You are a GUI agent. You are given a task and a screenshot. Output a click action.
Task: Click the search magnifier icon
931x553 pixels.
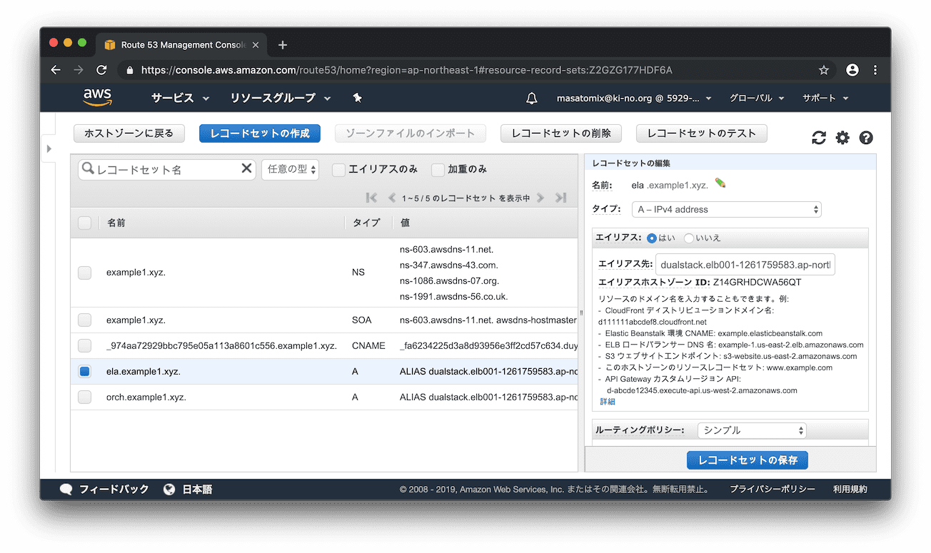[88, 168]
